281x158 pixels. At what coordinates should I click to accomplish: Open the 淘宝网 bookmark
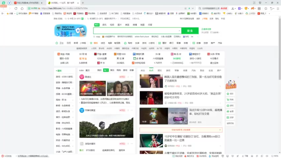tap(68, 13)
